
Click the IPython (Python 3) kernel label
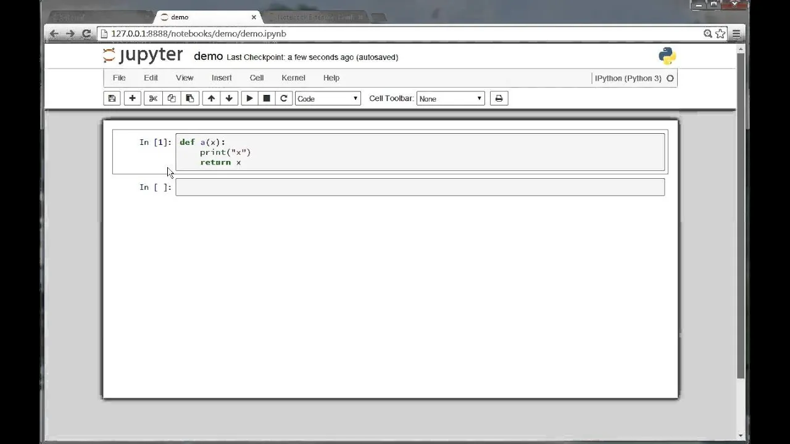tap(628, 78)
